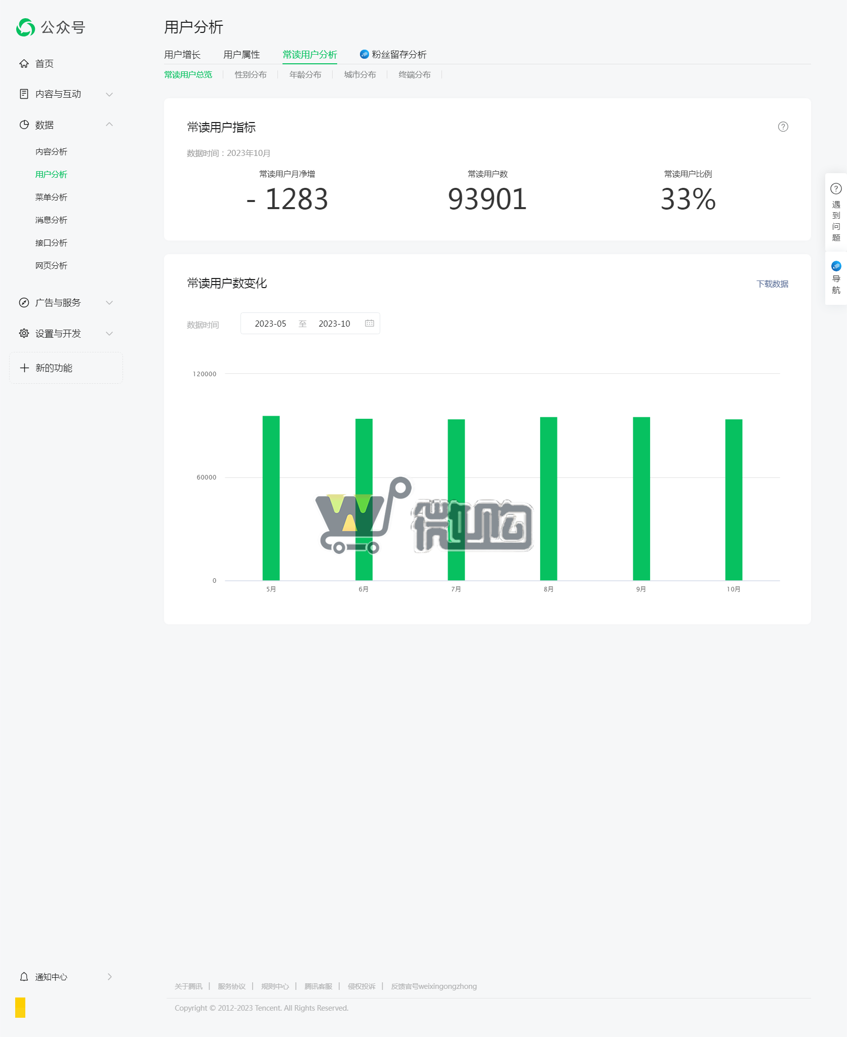Click the 公众号 logo icon
This screenshot has width=847, height=1037.
[x=25, y=27]
